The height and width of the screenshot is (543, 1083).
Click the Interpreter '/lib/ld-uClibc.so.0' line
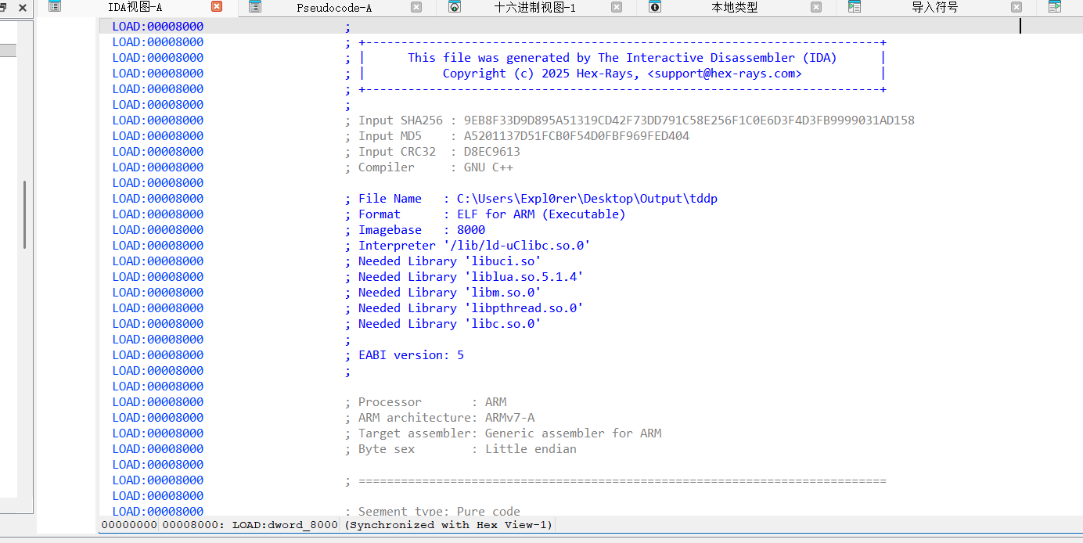(467, 246)
